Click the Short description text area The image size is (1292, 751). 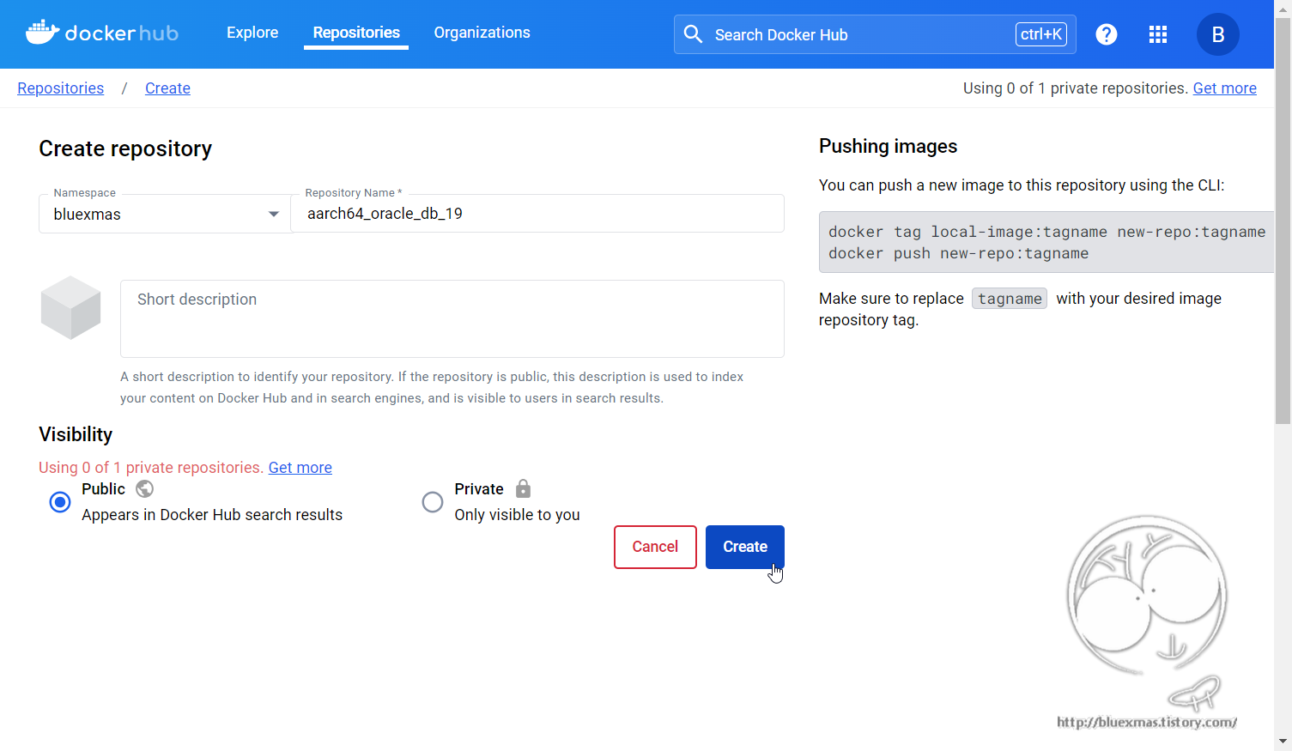point(452,318)
